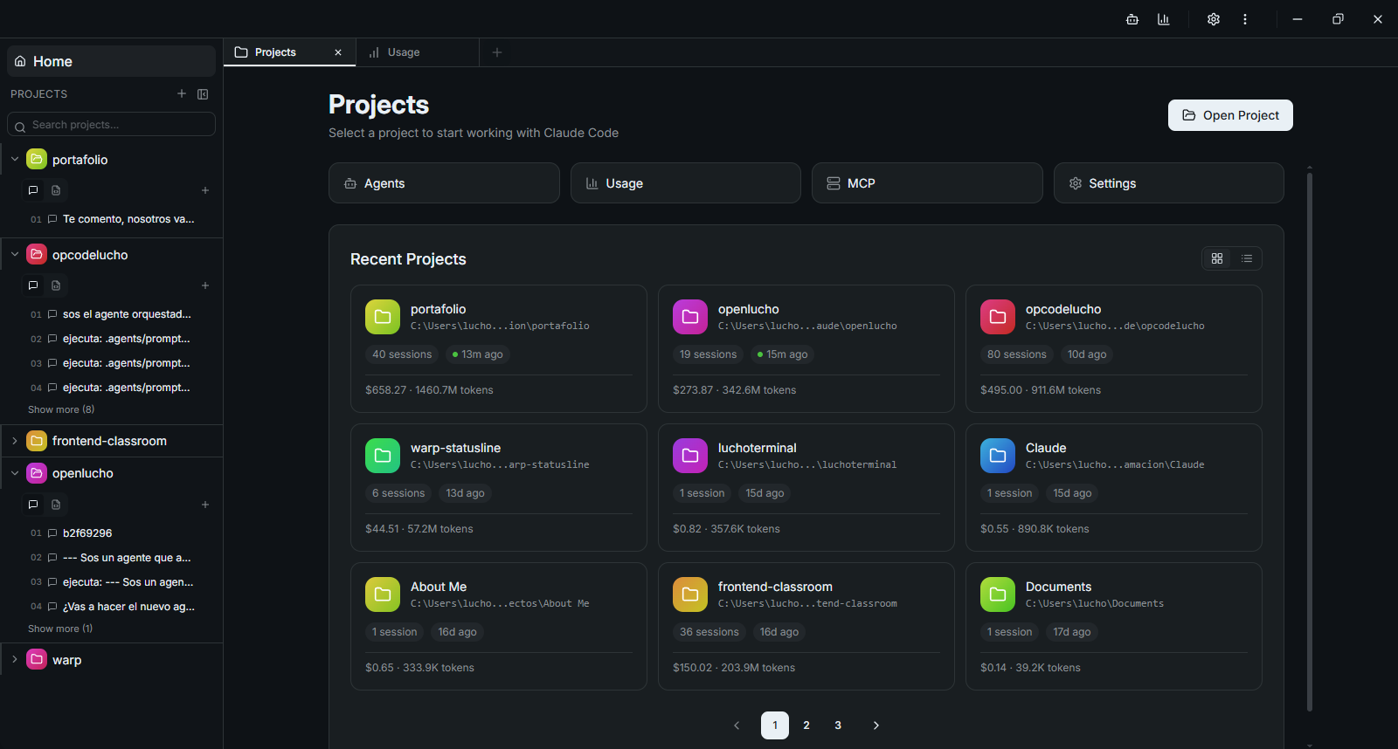Open the About Me project card

(x=499, y=626)
